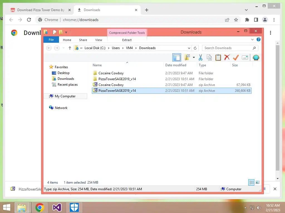285x213 pixels.
Task: Click the orange checkmark Properties icon
Action: pyautogui.click(x=236, y=58)
